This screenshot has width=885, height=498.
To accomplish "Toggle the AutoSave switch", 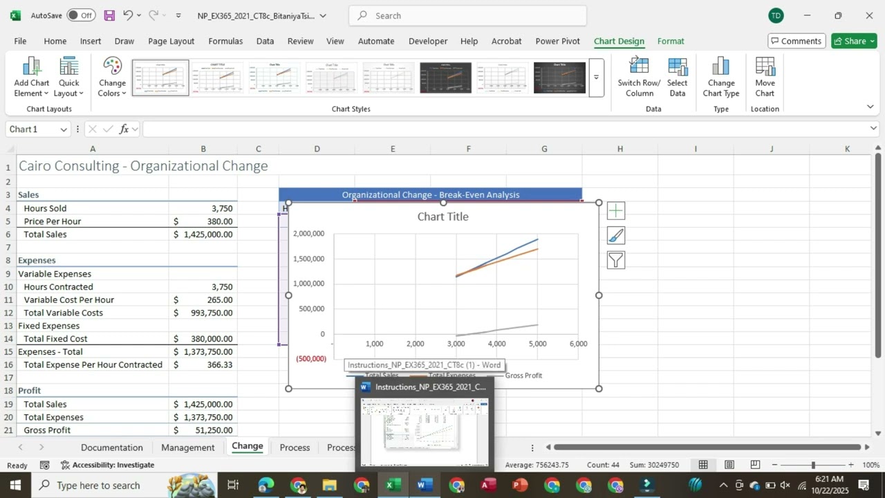I will 81,15.
